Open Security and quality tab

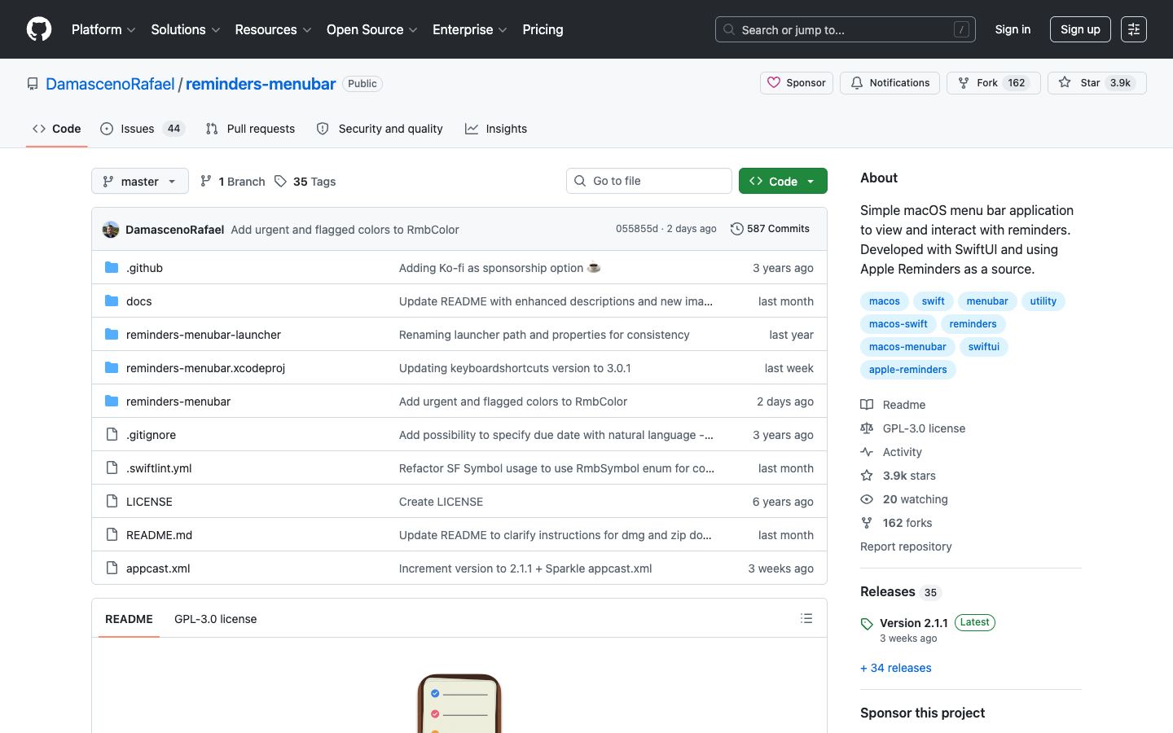point(380,129)
